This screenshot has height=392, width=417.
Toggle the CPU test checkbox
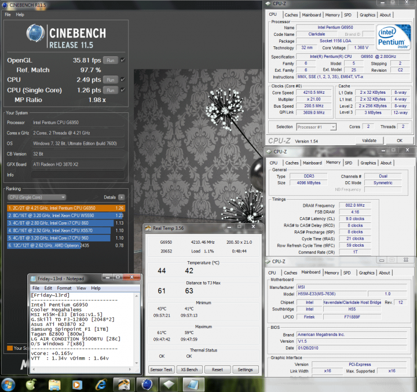(123, 79)
